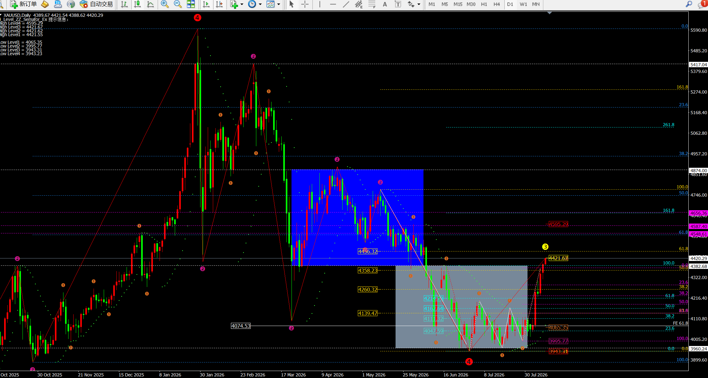Switch to M30 timeframe
The width and height of the screenshot is (708, 378).
tap(471, 4)
